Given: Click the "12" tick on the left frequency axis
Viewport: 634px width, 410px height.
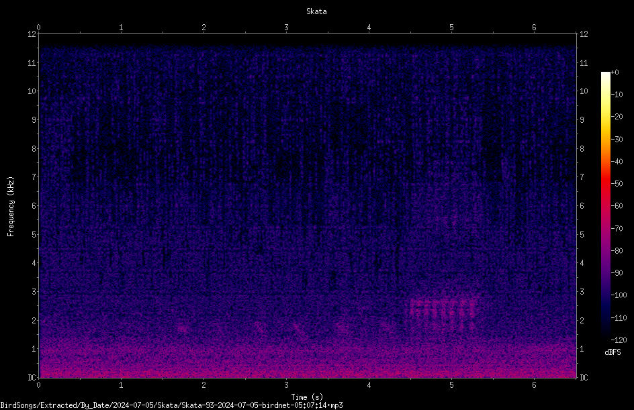Looking at the screenshot, I should pos(32,34).
